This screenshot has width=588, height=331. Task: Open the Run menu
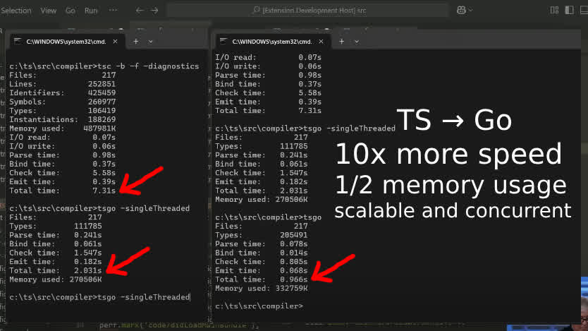[x=91, y=11]
